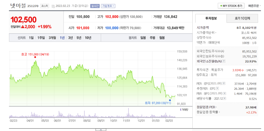Image resolution: width=264 pixels, height=131 pixels.
Task: Click the red up-triangle beside 2,000
Action: (x=23, y=27)
